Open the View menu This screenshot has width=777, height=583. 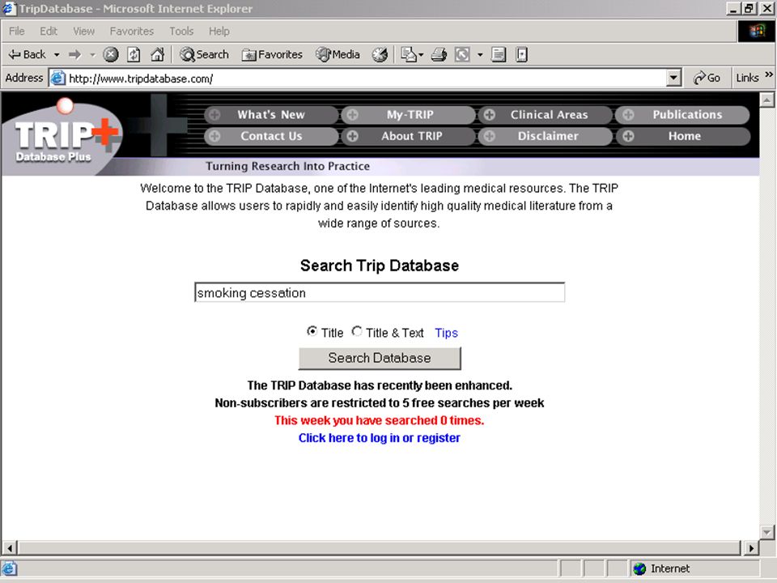coord(83,32)
